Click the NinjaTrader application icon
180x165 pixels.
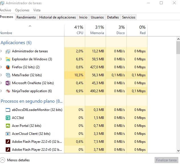[8, 91]
